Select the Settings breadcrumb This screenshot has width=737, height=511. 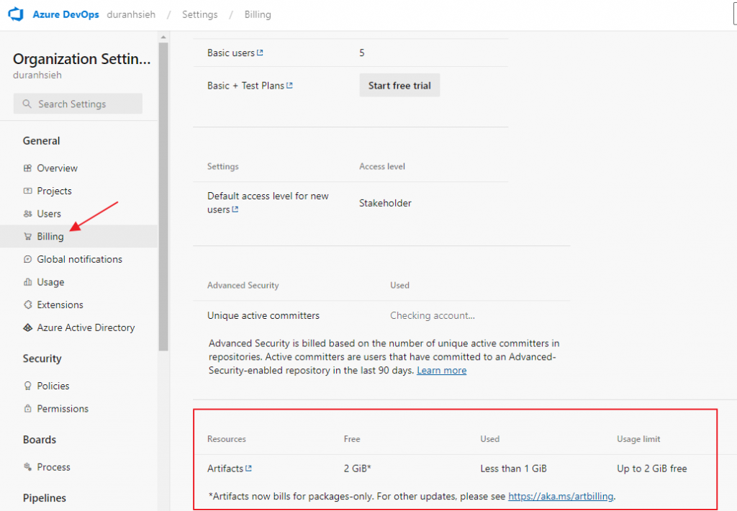200,14
